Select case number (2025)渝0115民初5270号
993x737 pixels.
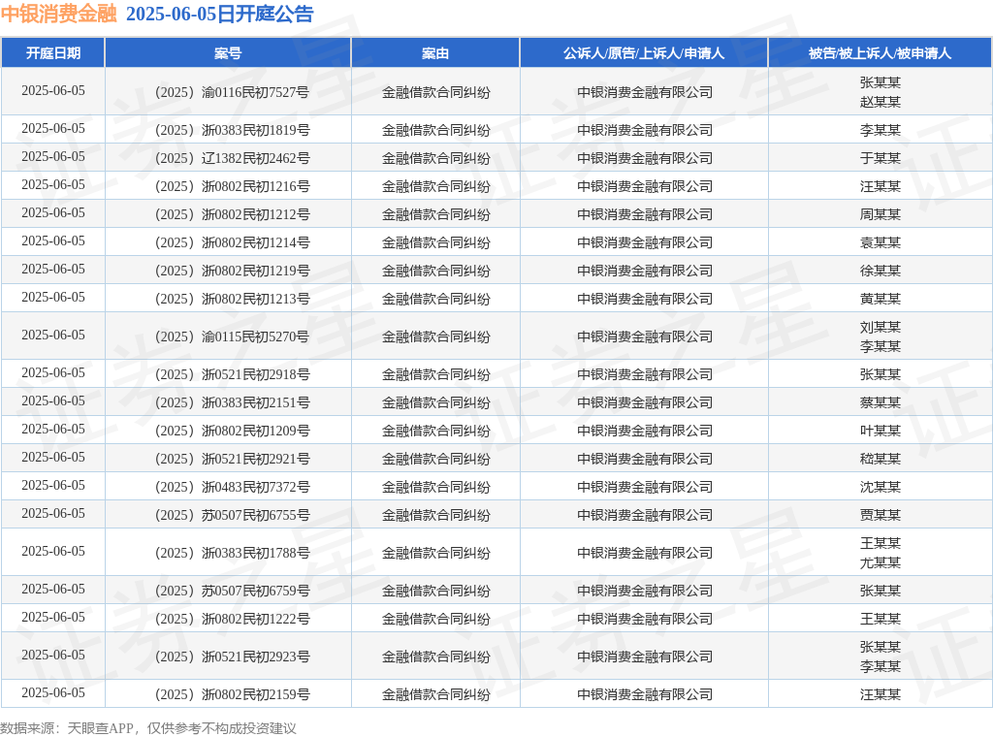coord(232,336)
